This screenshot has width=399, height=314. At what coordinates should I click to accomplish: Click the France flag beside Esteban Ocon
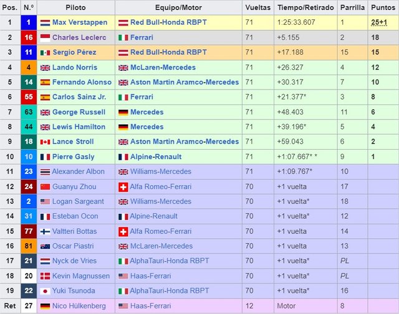click(x=45, y=216)
